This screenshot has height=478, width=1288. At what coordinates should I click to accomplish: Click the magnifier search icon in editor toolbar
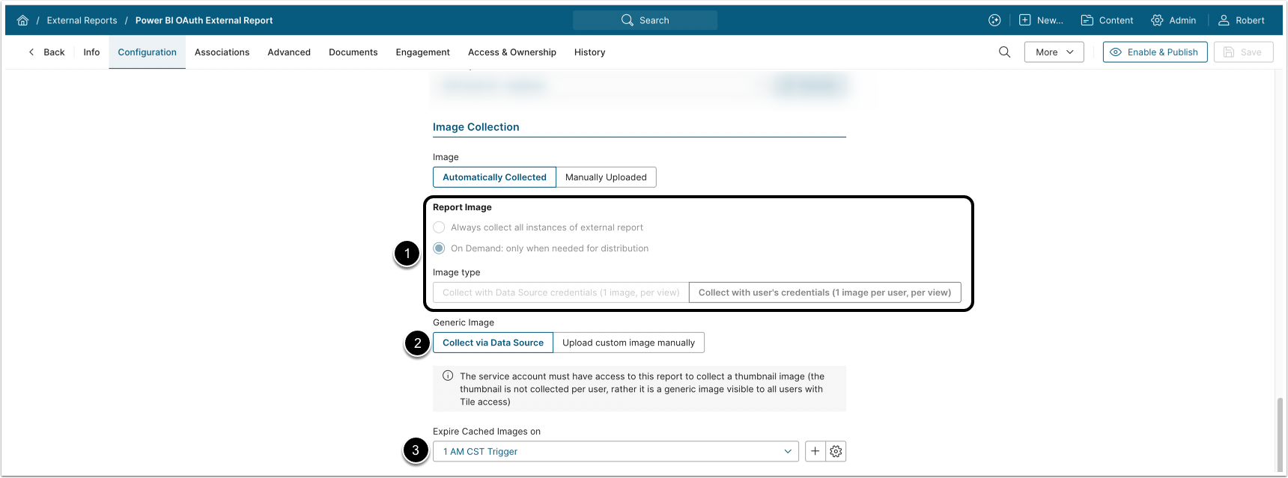coord(1004,52)
